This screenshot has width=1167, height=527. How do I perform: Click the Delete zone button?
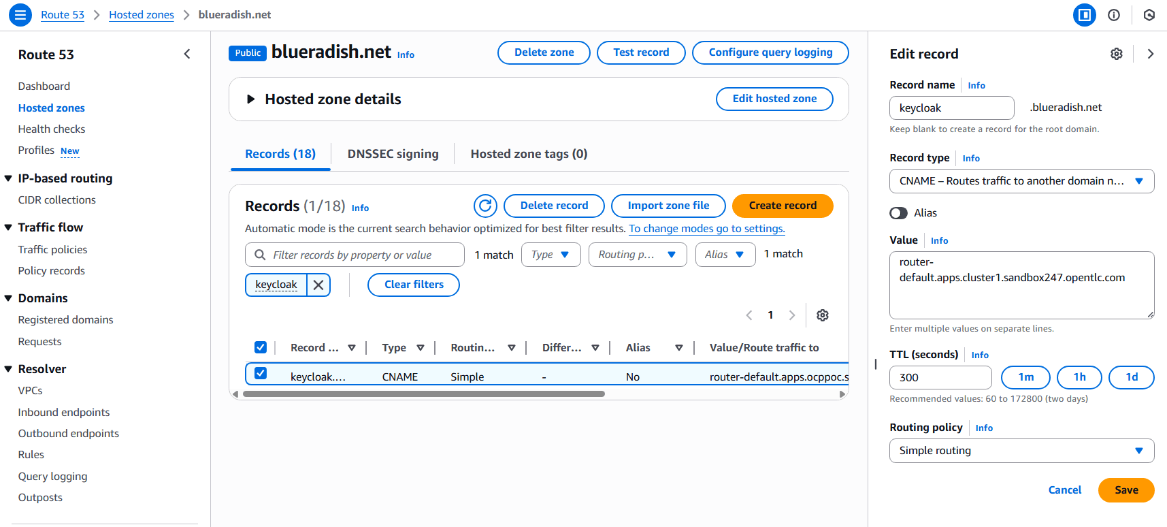[544, 52]
